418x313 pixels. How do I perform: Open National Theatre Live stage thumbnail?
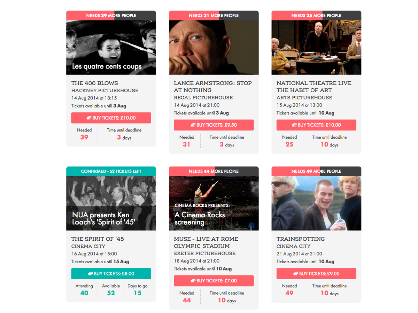tap(316, 47)
